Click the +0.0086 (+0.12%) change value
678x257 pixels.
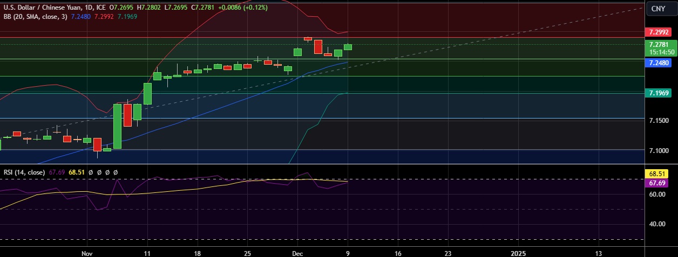[242, 8]
